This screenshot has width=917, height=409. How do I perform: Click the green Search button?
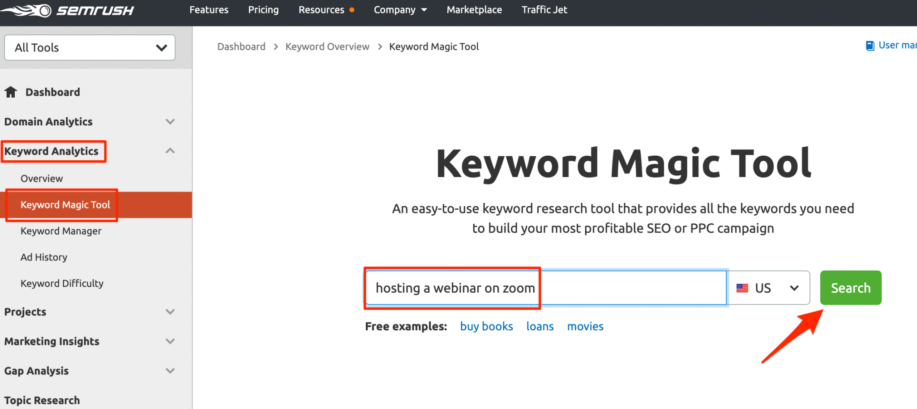pyautogui.click(x=851, y=288)
